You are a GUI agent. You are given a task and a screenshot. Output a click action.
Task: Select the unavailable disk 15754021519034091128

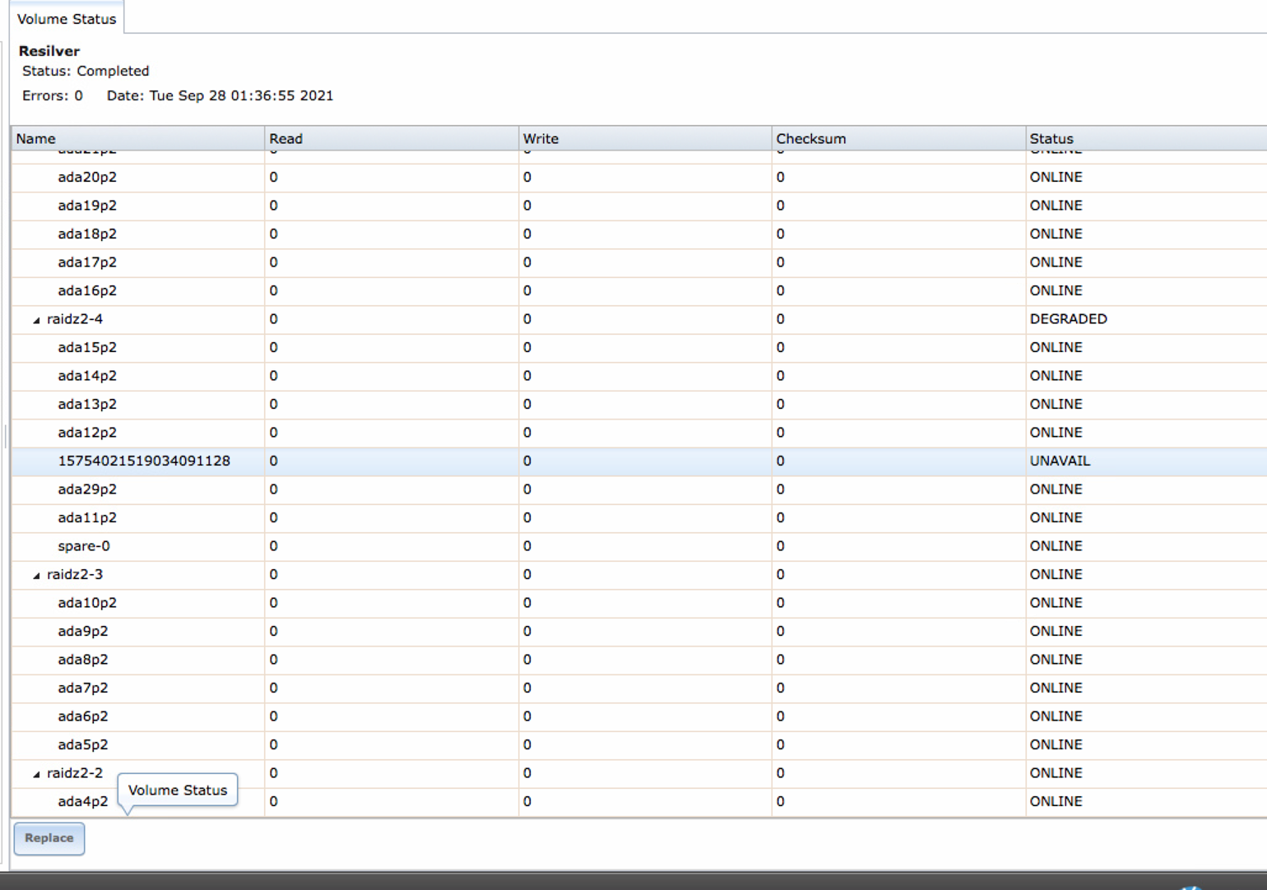pyautogui.click(x=144, y=461)
